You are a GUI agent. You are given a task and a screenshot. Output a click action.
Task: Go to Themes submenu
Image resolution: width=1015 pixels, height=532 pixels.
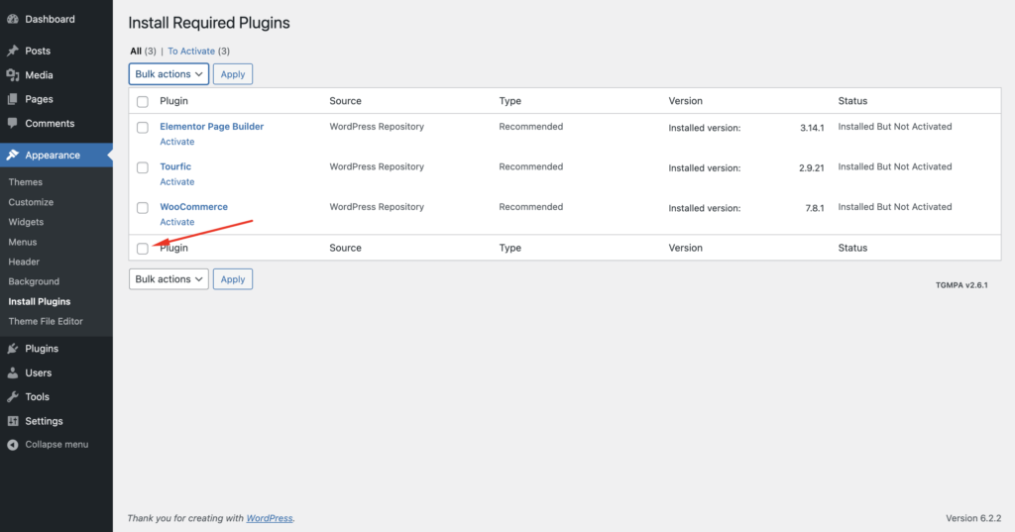pos(25,182)
